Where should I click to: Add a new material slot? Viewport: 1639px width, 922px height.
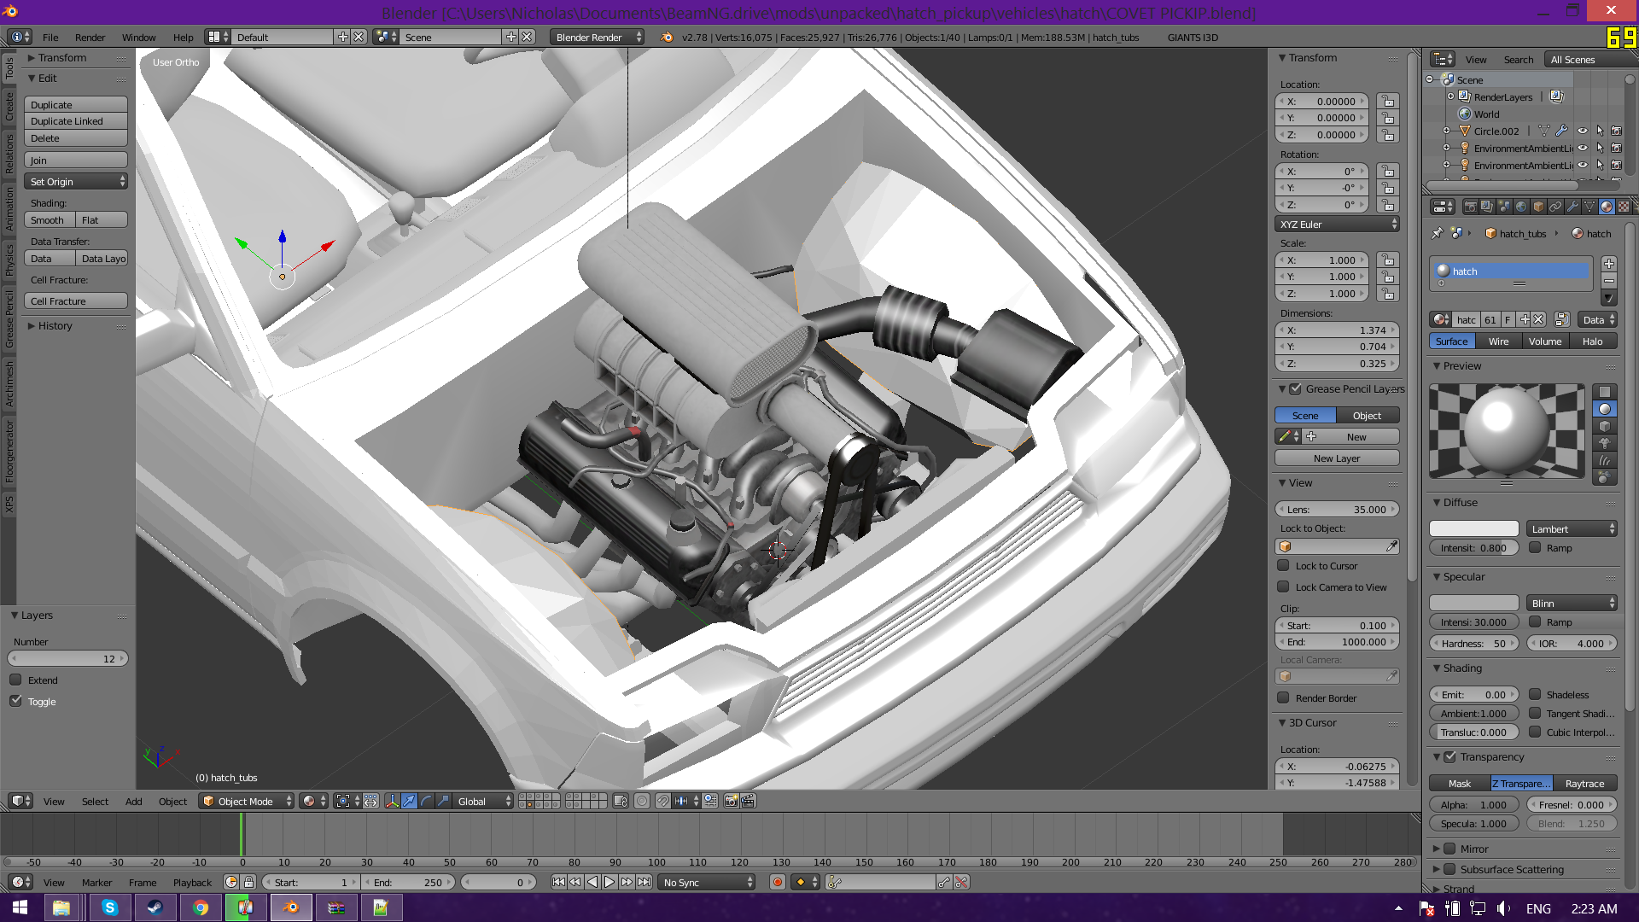1609,264
